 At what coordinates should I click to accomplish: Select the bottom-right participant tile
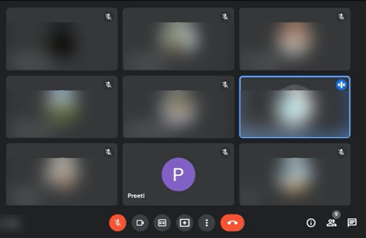[x=295, y=174]
